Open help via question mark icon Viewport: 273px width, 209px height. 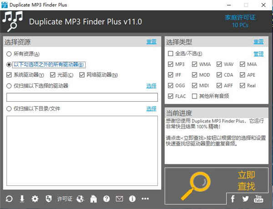tap(106, 199)
